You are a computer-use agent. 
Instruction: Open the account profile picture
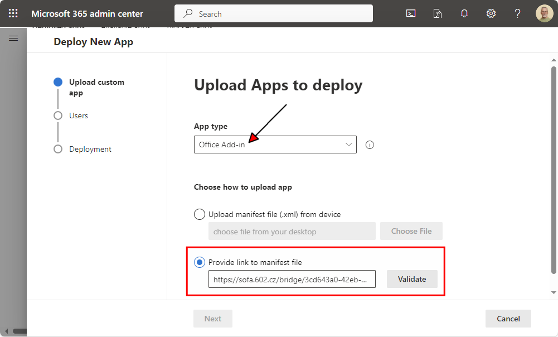click(x=544, y=13)
